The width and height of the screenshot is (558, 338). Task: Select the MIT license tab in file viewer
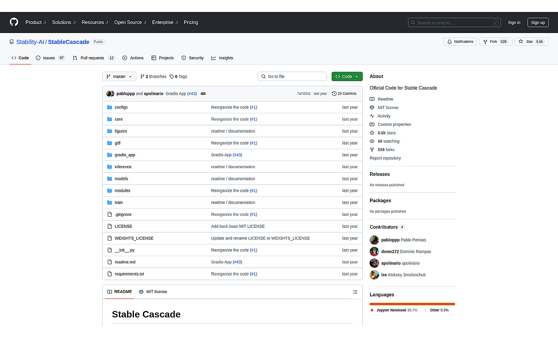pyautogui.click(x=153, y=292)
